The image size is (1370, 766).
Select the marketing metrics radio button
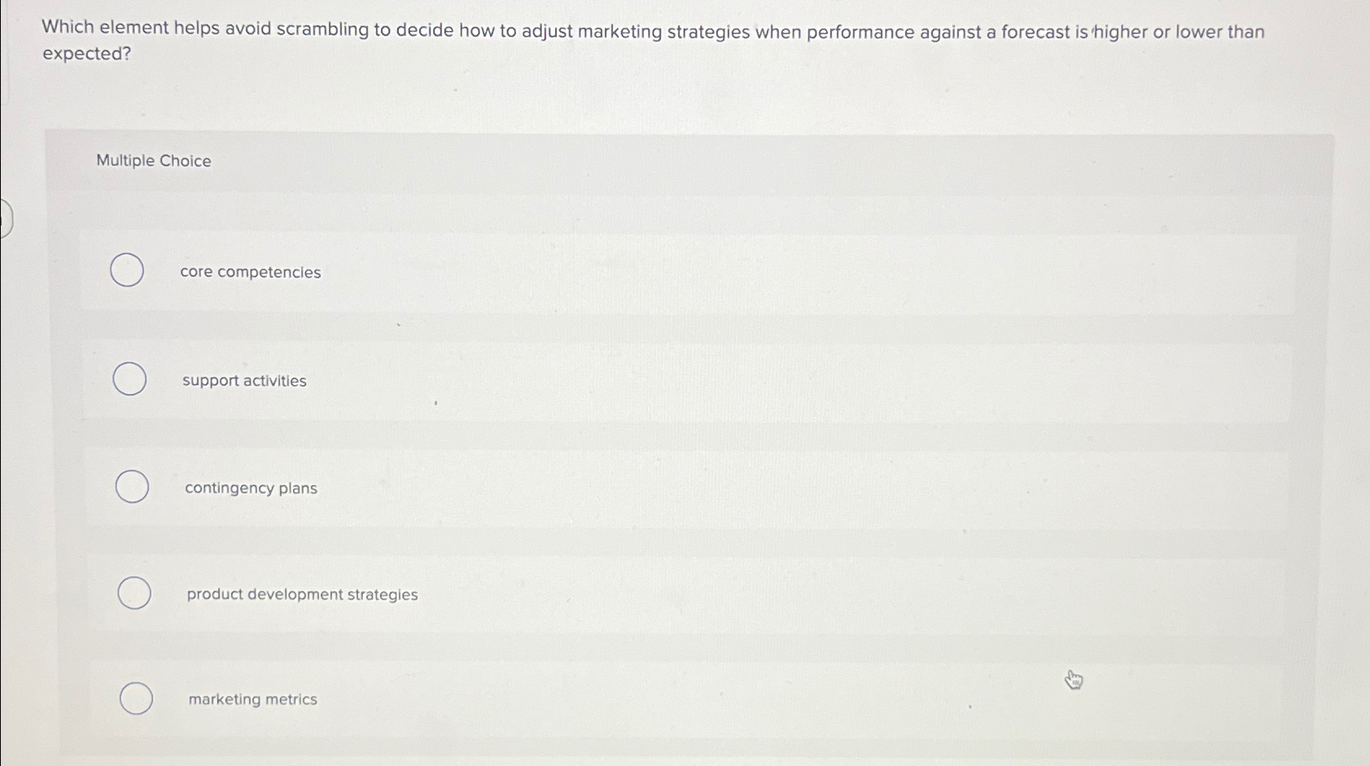point(136,698)
